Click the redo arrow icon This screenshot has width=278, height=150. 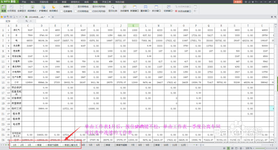[20, 17]
